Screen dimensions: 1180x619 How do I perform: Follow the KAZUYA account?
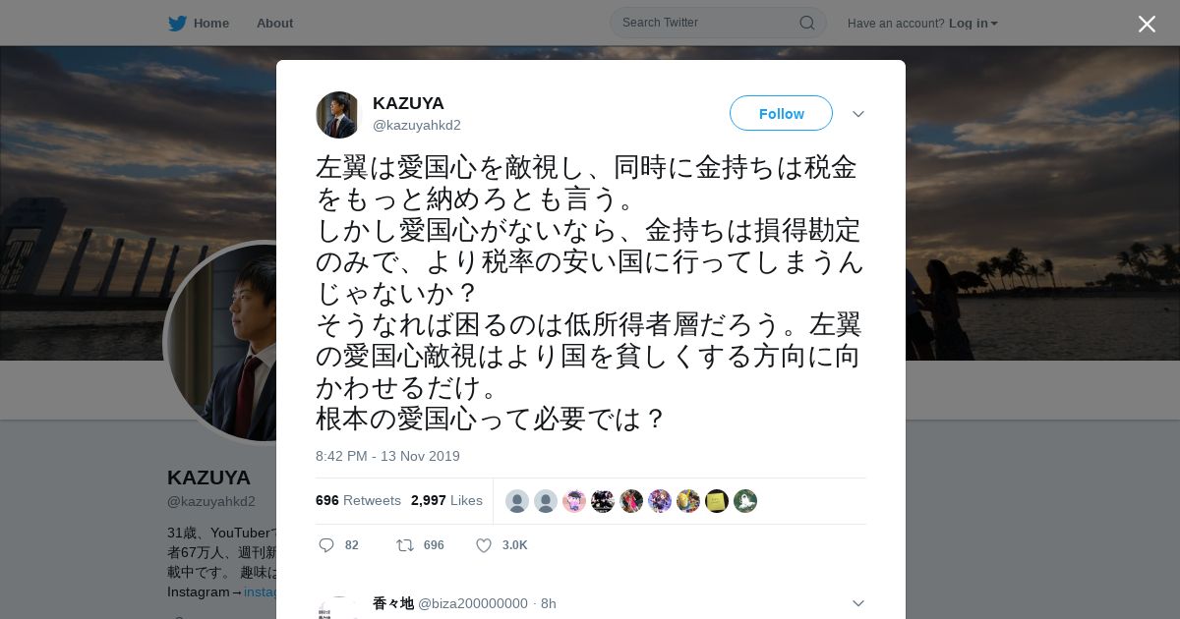[x=781, y=114]
